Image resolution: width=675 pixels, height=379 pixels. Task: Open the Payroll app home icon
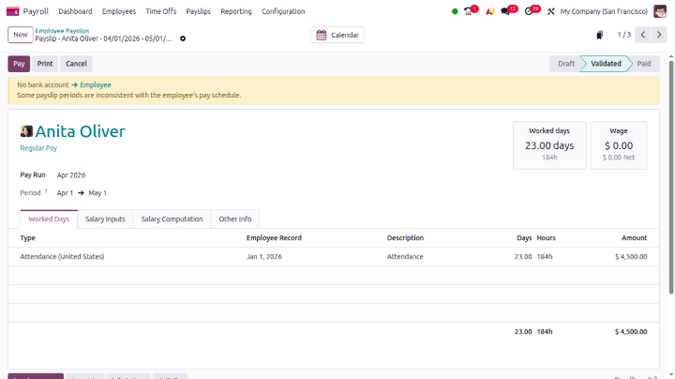[13, 11]
